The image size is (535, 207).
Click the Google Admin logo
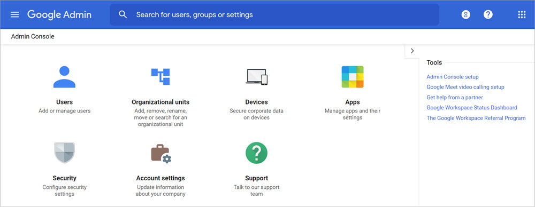click(59, 14)
